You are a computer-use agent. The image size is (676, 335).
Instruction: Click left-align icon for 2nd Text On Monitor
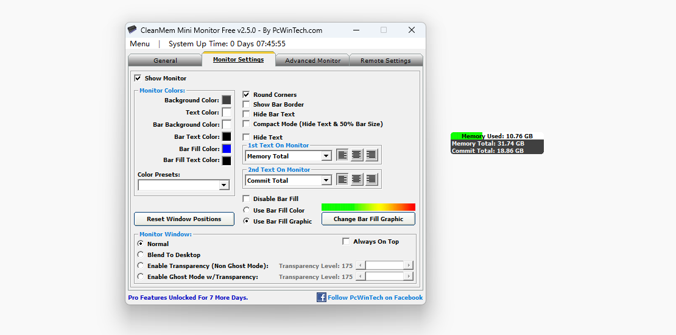(x=342, y=180)
